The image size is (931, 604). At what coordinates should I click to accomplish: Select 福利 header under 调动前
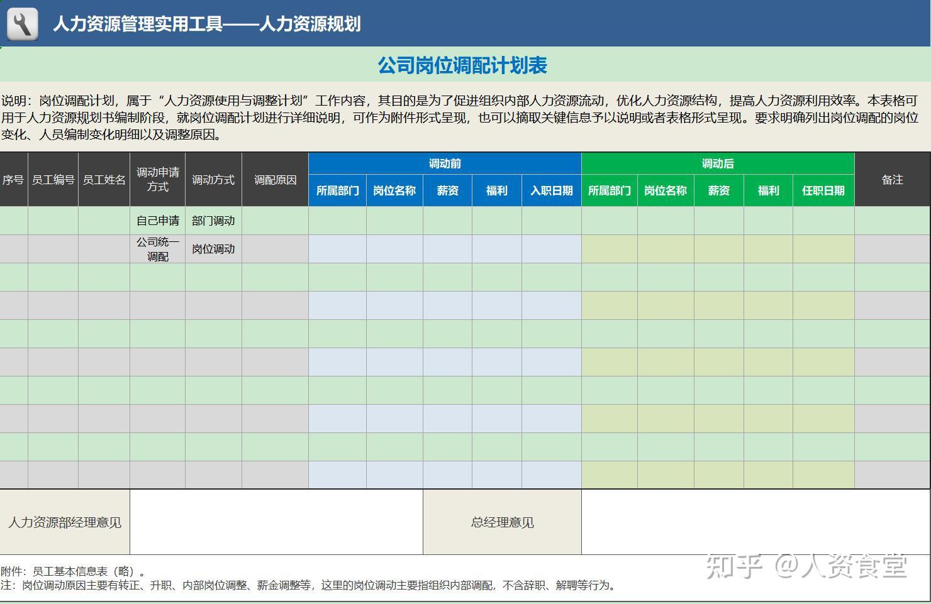pyautogui.click(x=496, y=190)
